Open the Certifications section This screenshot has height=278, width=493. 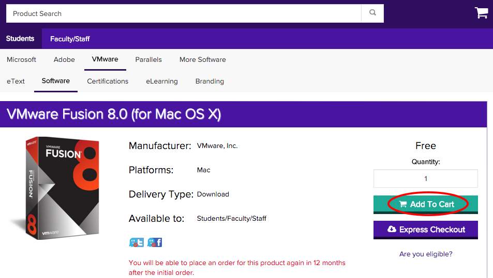coord(108,81)
